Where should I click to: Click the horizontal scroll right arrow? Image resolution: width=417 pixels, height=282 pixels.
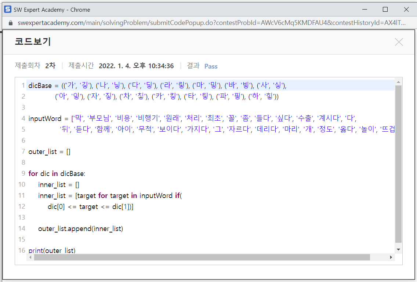pos(391,257)
